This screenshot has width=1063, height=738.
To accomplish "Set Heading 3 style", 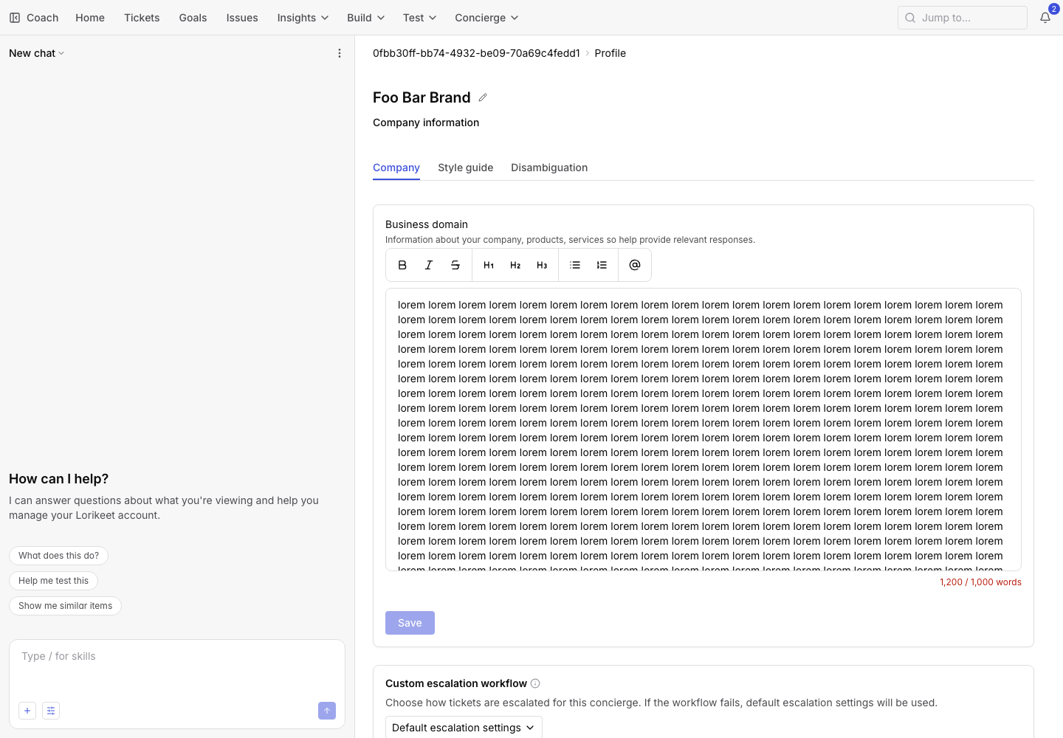I will click(x=542, y=265).
